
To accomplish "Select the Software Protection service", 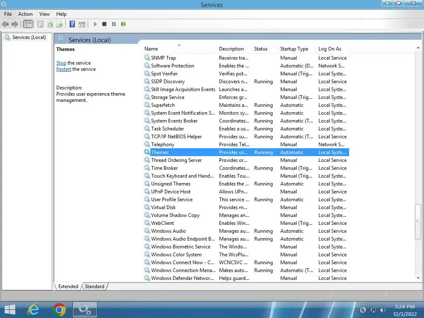I will click(x=246, y=66).
